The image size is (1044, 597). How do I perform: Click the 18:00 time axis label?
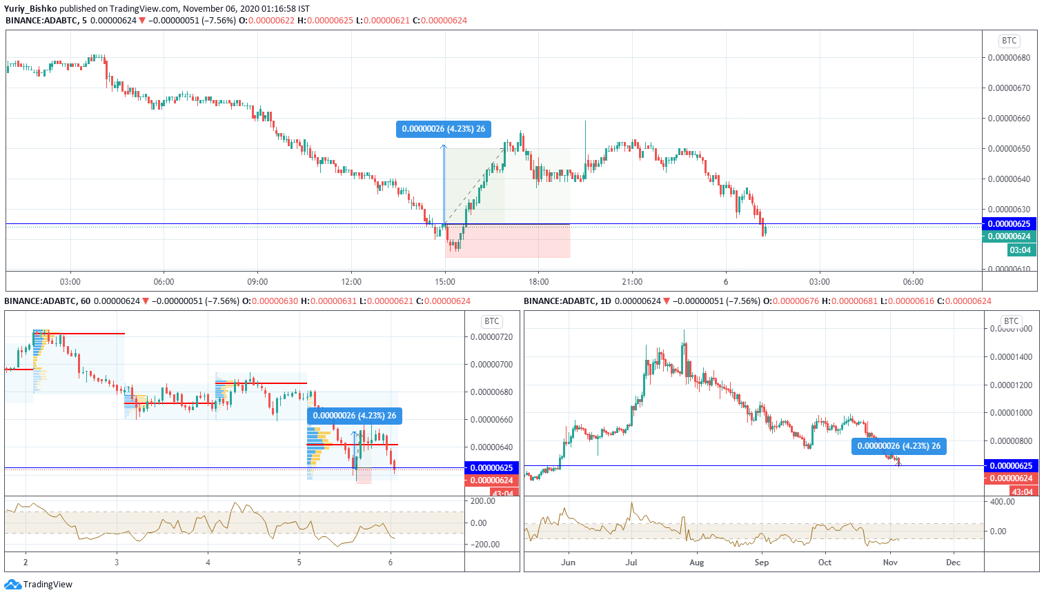coord(539,282)
